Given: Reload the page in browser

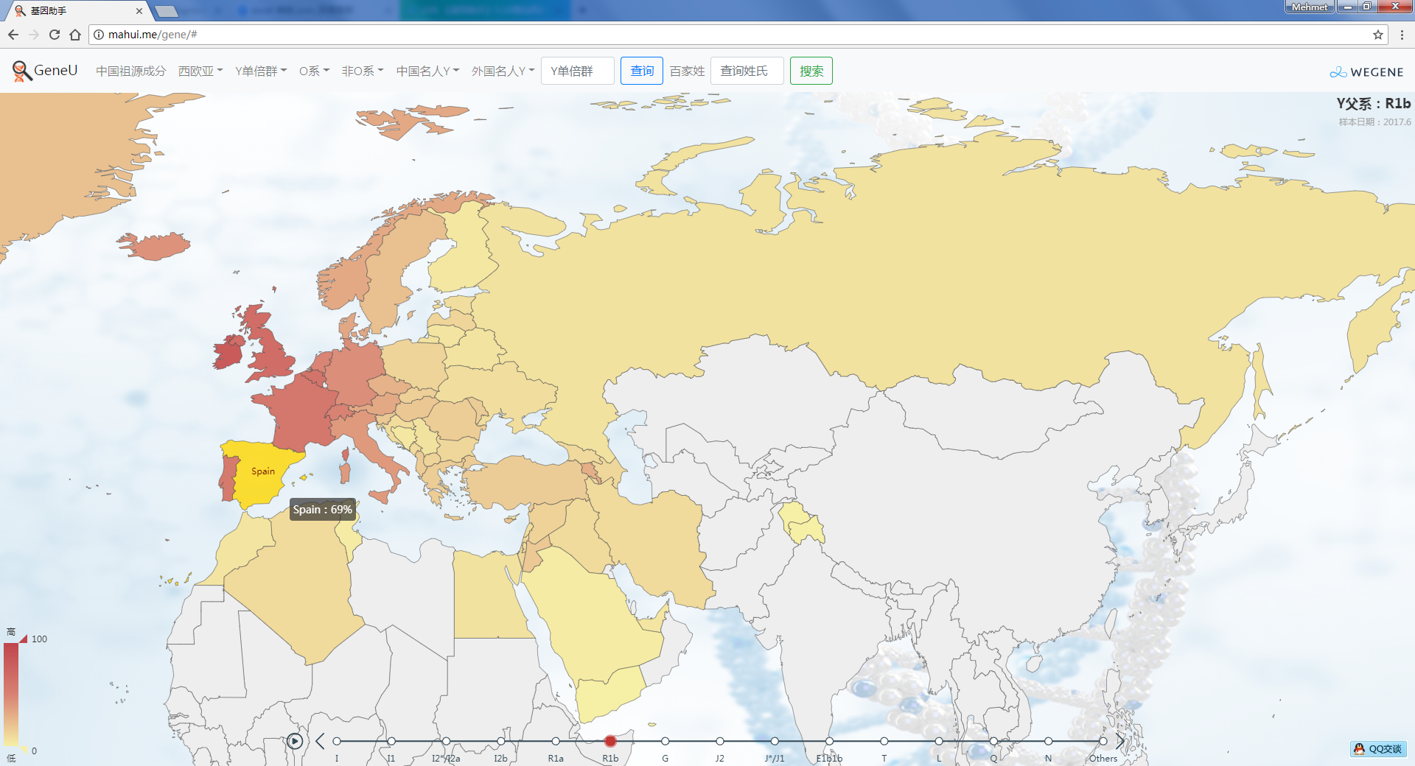Looking at the screenshot, I should pos(55,35).
